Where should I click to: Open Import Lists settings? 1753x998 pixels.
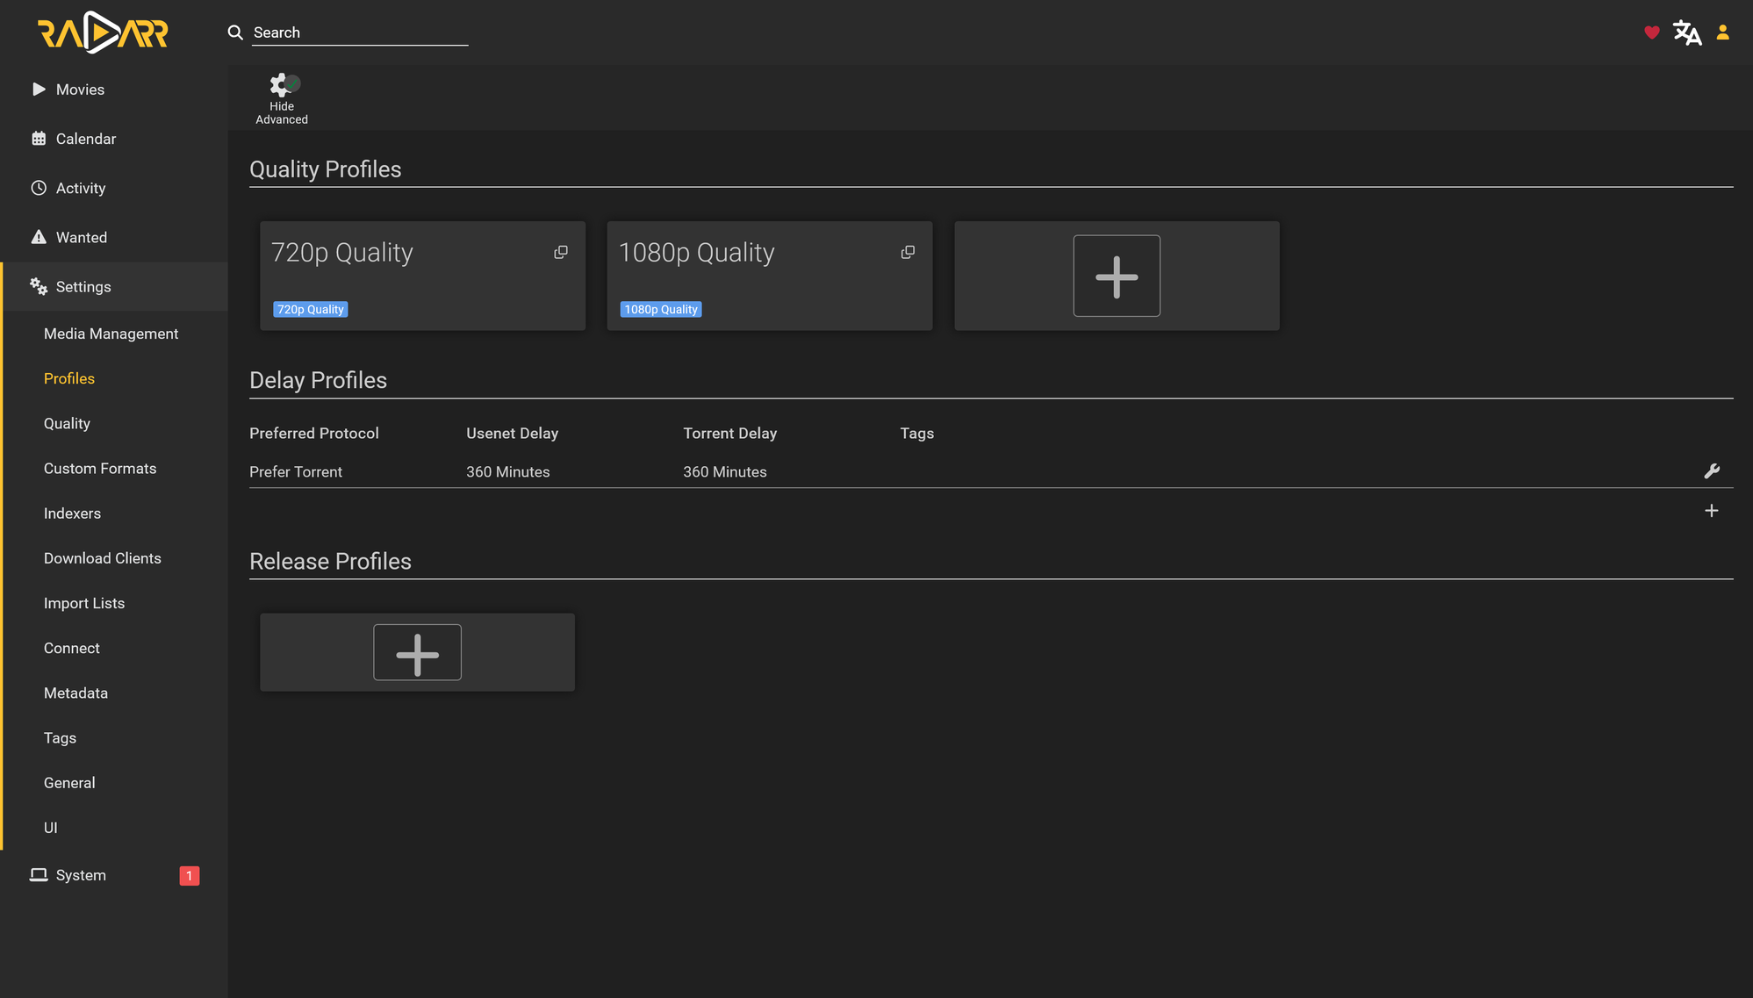click(x=84, y=603)
